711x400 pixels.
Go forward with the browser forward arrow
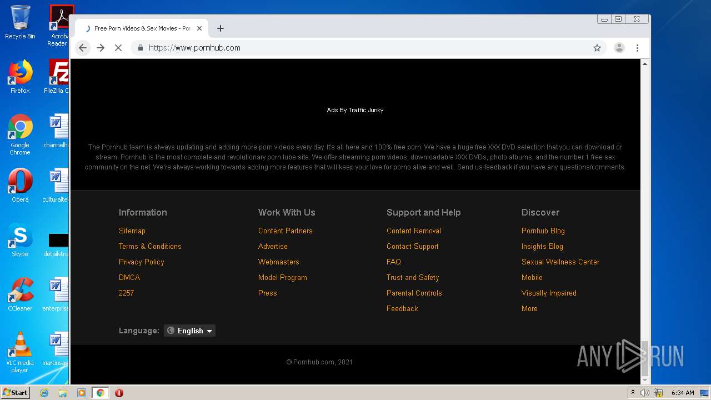coord(101,48)
